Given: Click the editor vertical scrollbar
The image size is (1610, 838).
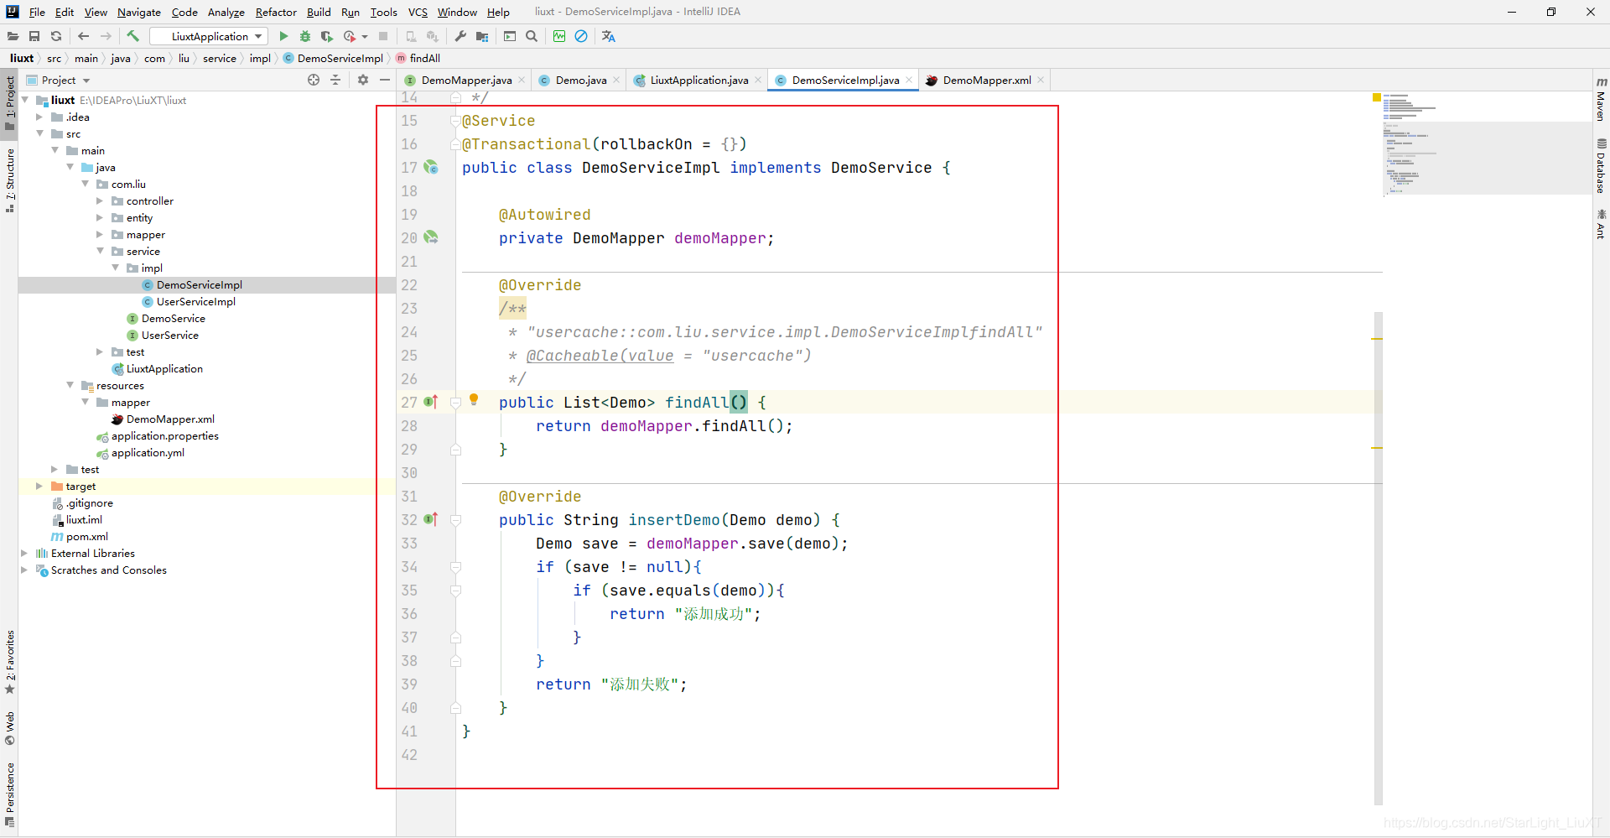Looking at the screenshot, I should pos(1378,558).
